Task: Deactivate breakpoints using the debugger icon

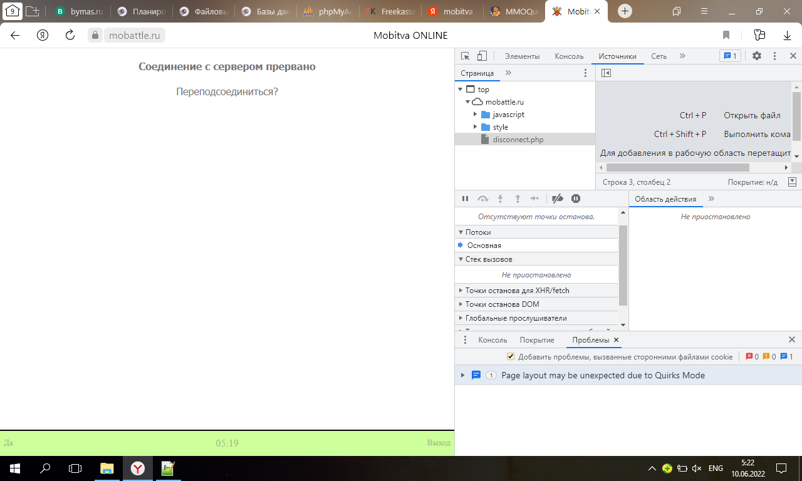Action: coord(557,199)
